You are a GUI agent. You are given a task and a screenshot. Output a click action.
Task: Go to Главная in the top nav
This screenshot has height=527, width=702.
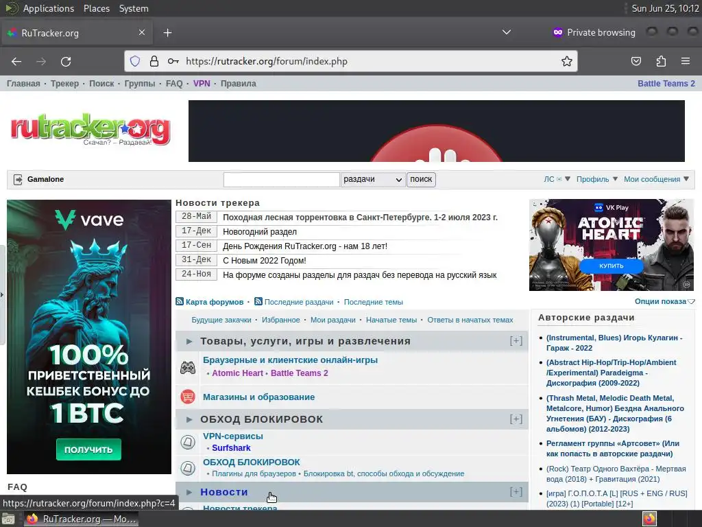[x=23, y=83]
